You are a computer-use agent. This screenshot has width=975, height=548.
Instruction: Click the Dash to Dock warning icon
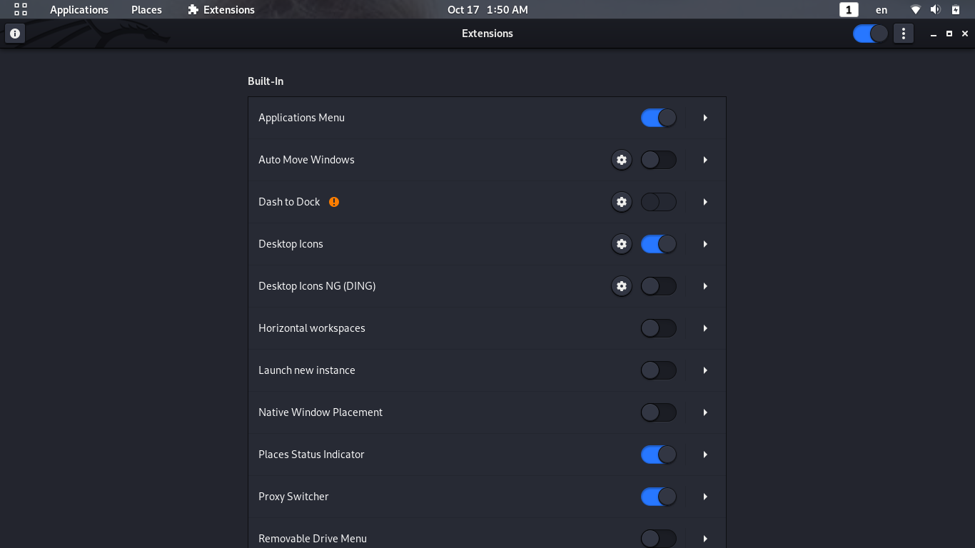pyautogui.click(x=334, y=202)
